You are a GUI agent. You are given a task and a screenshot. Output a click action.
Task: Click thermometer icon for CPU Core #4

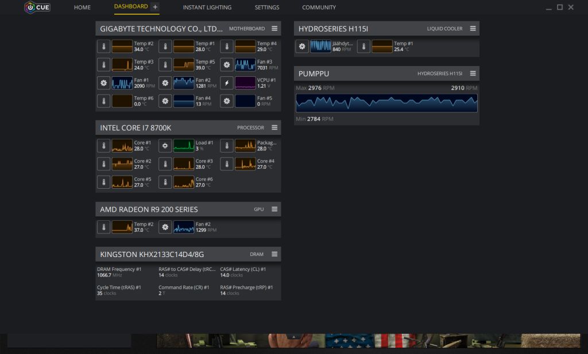pos(226,164)
